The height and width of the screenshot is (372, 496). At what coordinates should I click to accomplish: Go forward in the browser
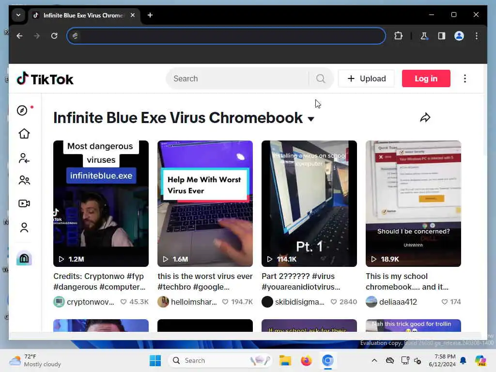coord(37,36)
